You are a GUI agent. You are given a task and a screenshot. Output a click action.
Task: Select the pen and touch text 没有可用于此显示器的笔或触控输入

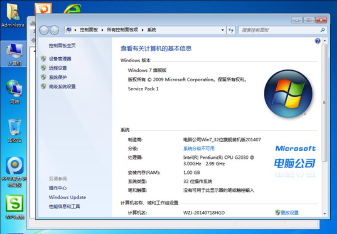click(x=219, y=190)
